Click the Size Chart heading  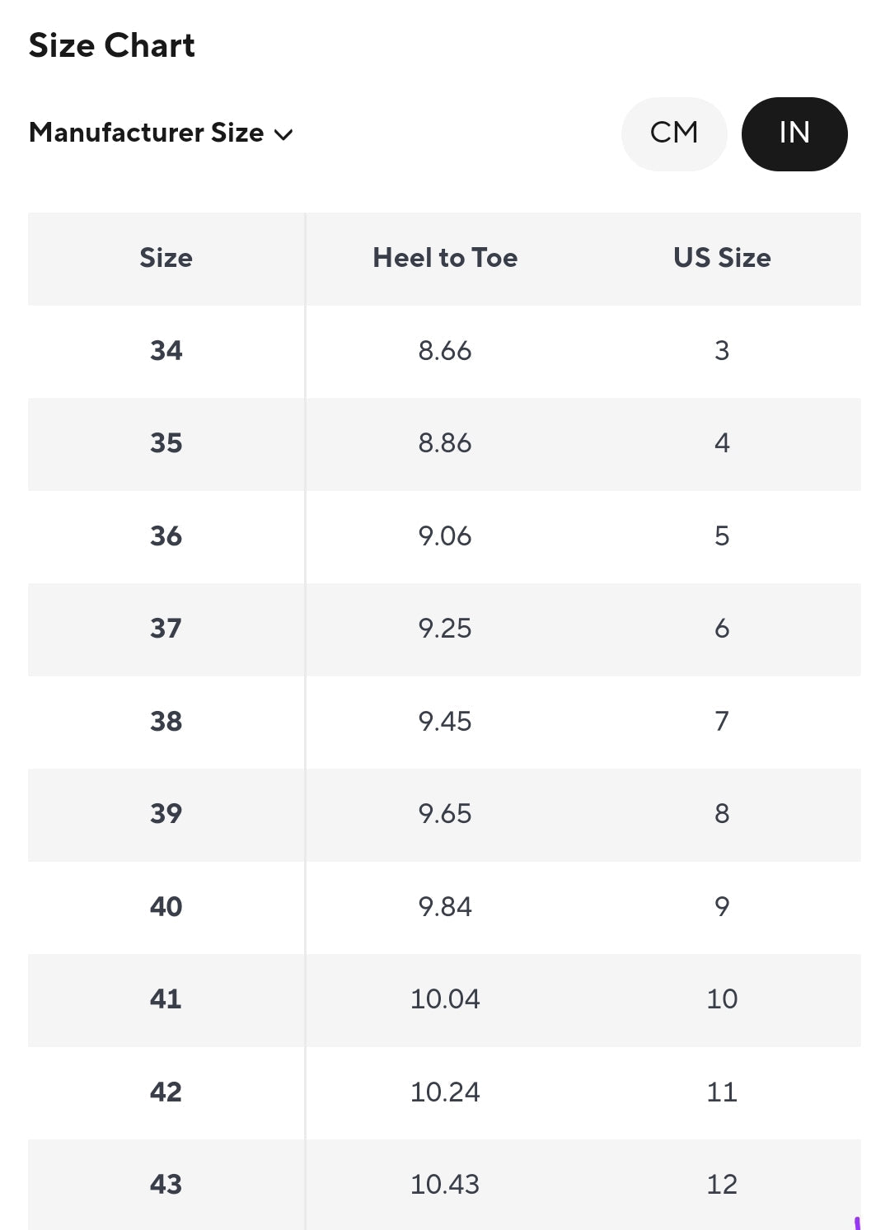(x=112, y=45)
